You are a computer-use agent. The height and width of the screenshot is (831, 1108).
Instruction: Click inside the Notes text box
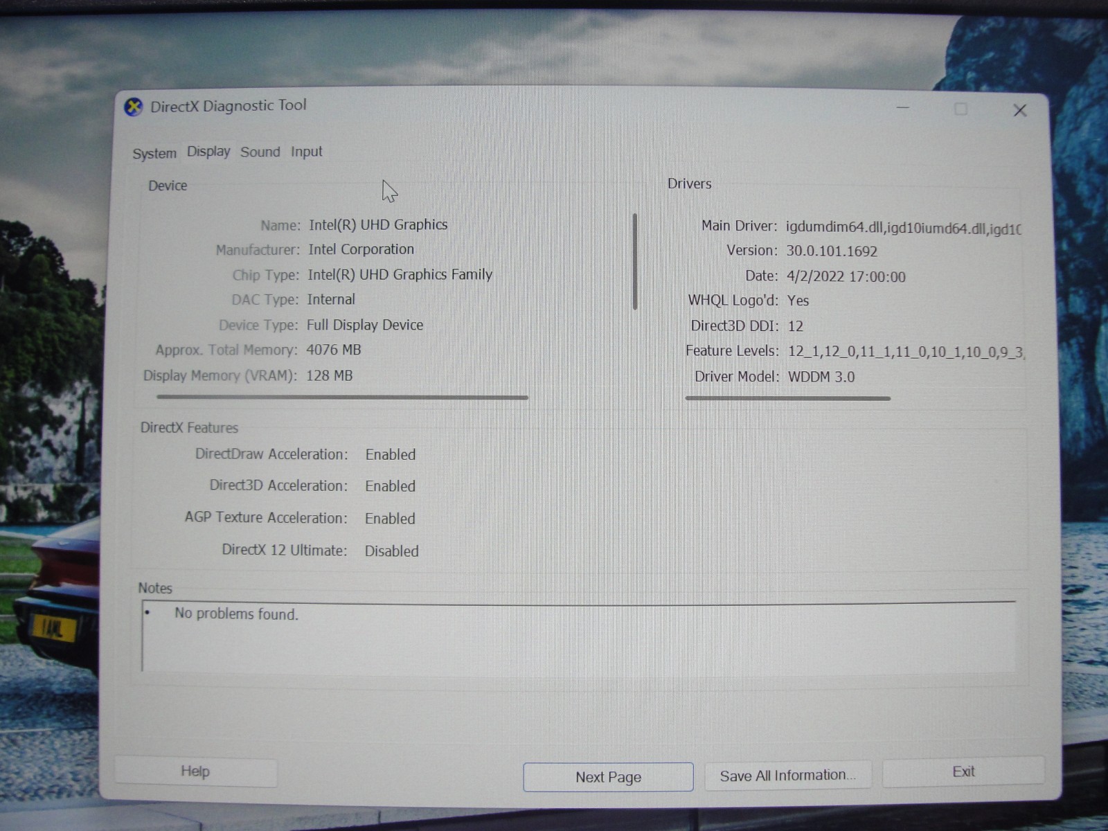[578, 637]
